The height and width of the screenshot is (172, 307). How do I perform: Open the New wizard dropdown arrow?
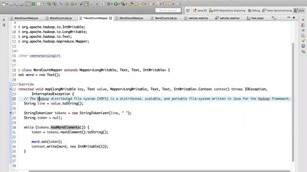coord(7,4)
